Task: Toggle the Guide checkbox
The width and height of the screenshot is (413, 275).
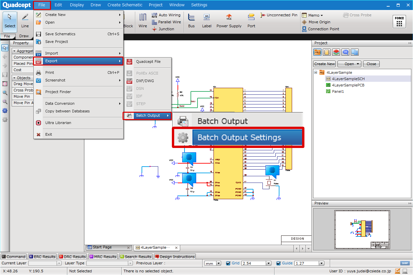Action: point(278,263)
